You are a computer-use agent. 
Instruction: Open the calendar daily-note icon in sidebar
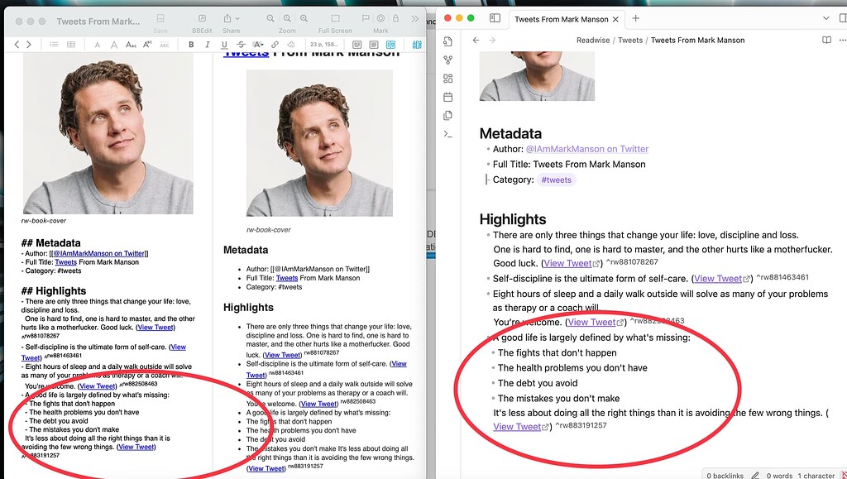447,95
